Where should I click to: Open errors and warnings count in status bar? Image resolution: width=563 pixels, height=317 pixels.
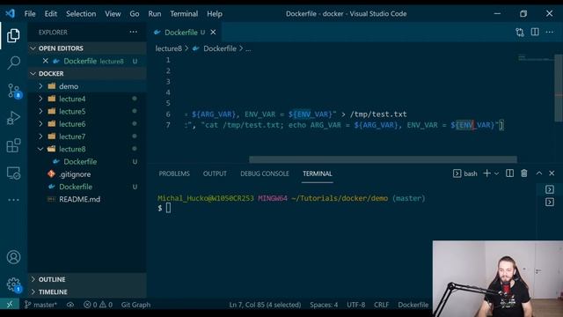pos(98,305)
